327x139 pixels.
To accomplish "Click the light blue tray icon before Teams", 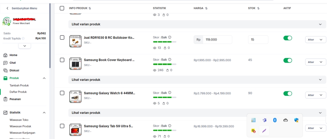I will click(253, 120).
